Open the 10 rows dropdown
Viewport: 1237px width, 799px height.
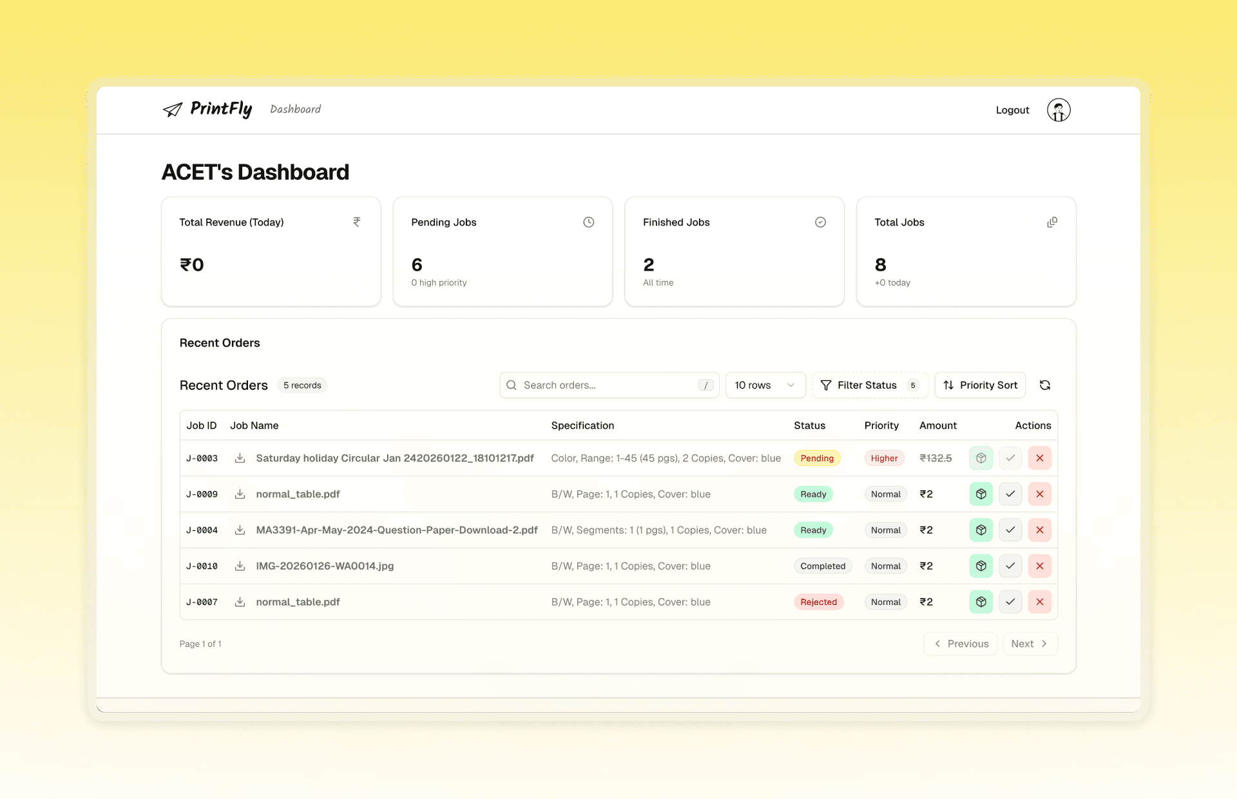(x=765, y=385)
